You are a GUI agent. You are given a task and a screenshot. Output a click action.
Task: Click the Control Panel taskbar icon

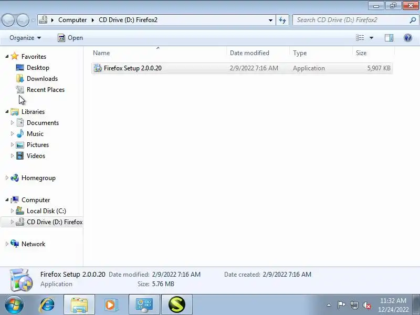pos(144,305)
